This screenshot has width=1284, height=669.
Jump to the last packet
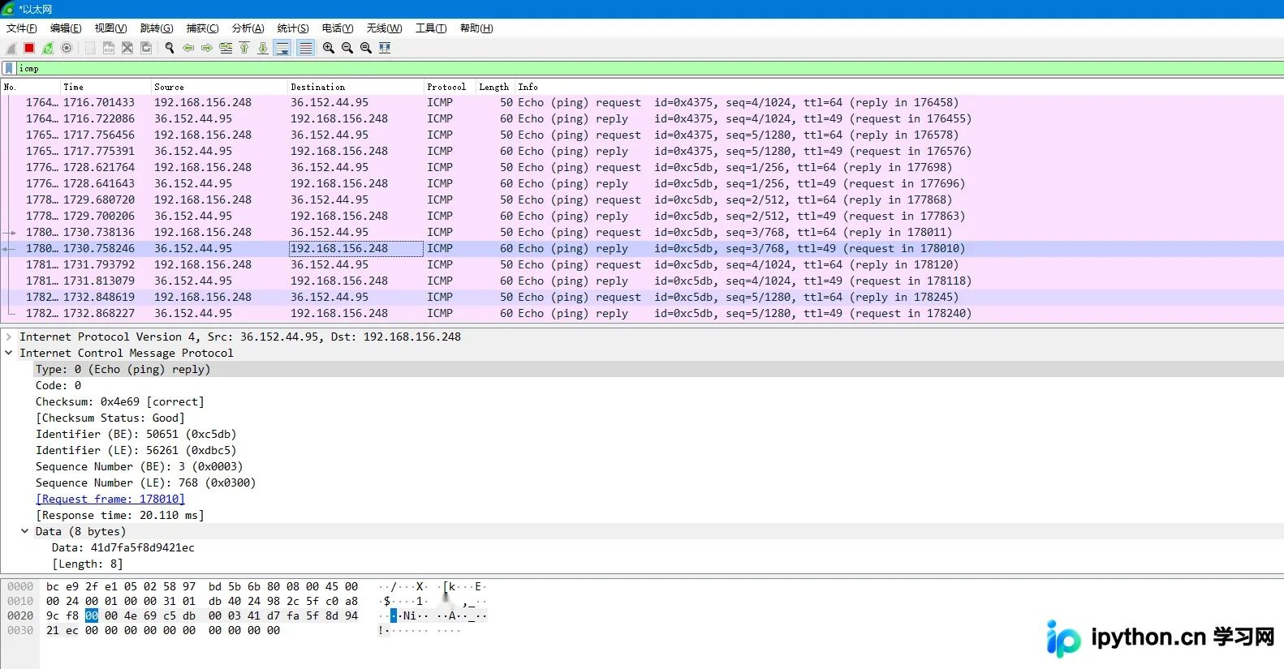263,48
